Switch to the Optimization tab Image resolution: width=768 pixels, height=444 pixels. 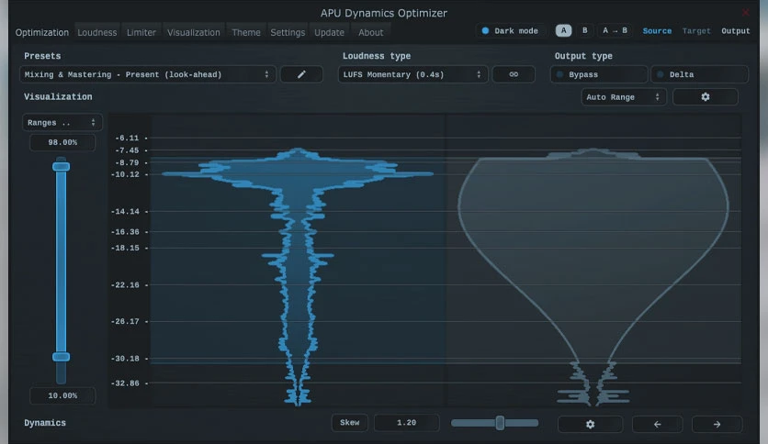point(42,32)
